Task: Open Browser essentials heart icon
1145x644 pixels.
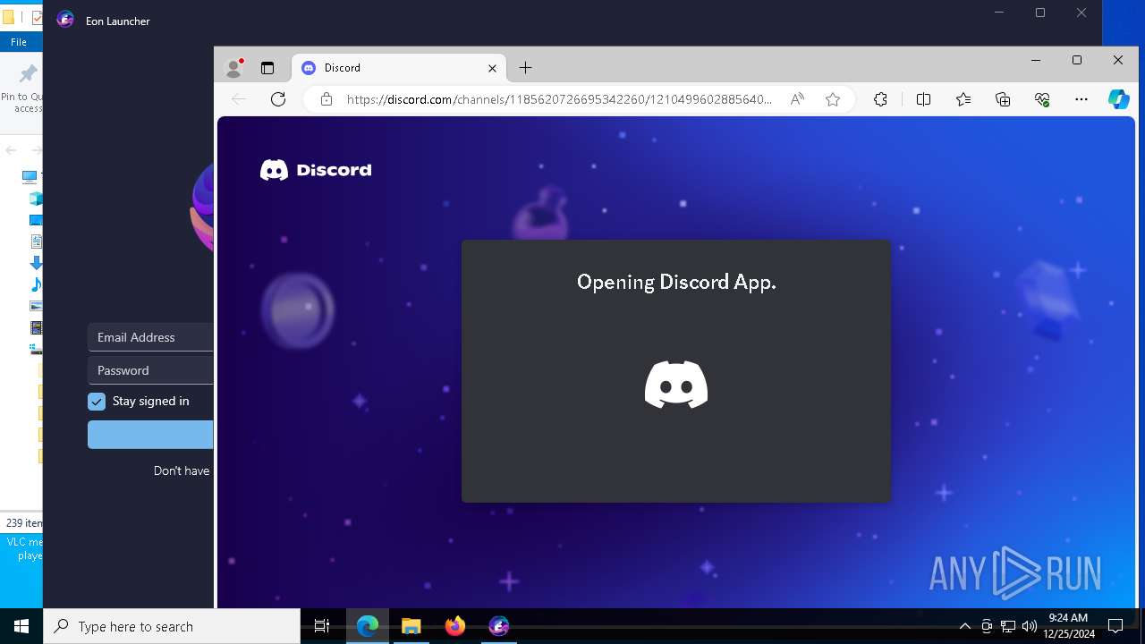Action: 1042,99
